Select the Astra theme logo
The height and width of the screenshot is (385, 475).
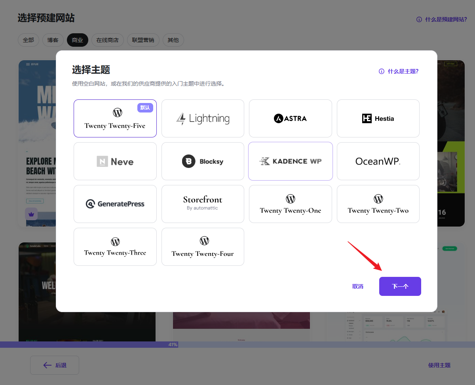point(290,118)
